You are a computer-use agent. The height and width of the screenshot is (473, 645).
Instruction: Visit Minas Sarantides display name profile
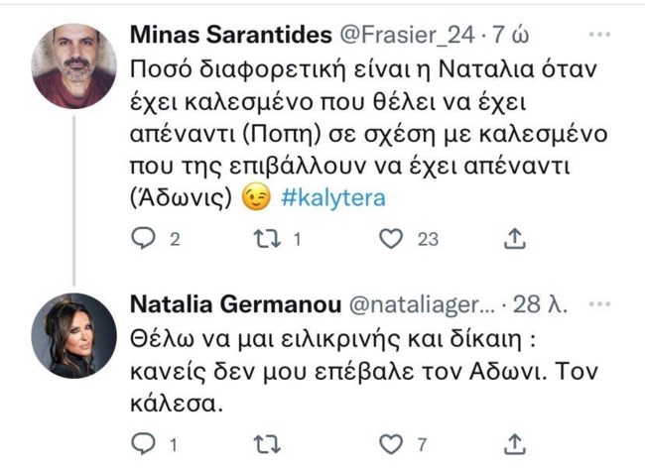(231, 36)
